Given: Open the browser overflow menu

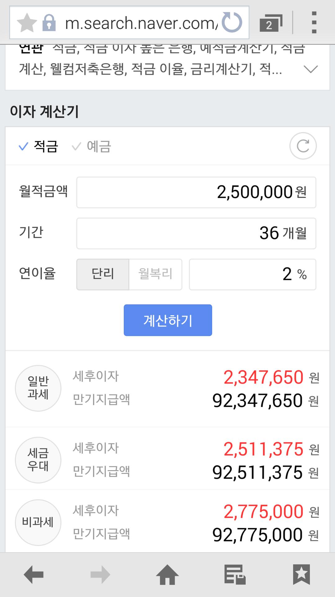Looking at the screenshot, I should click(x=314, y=23).
